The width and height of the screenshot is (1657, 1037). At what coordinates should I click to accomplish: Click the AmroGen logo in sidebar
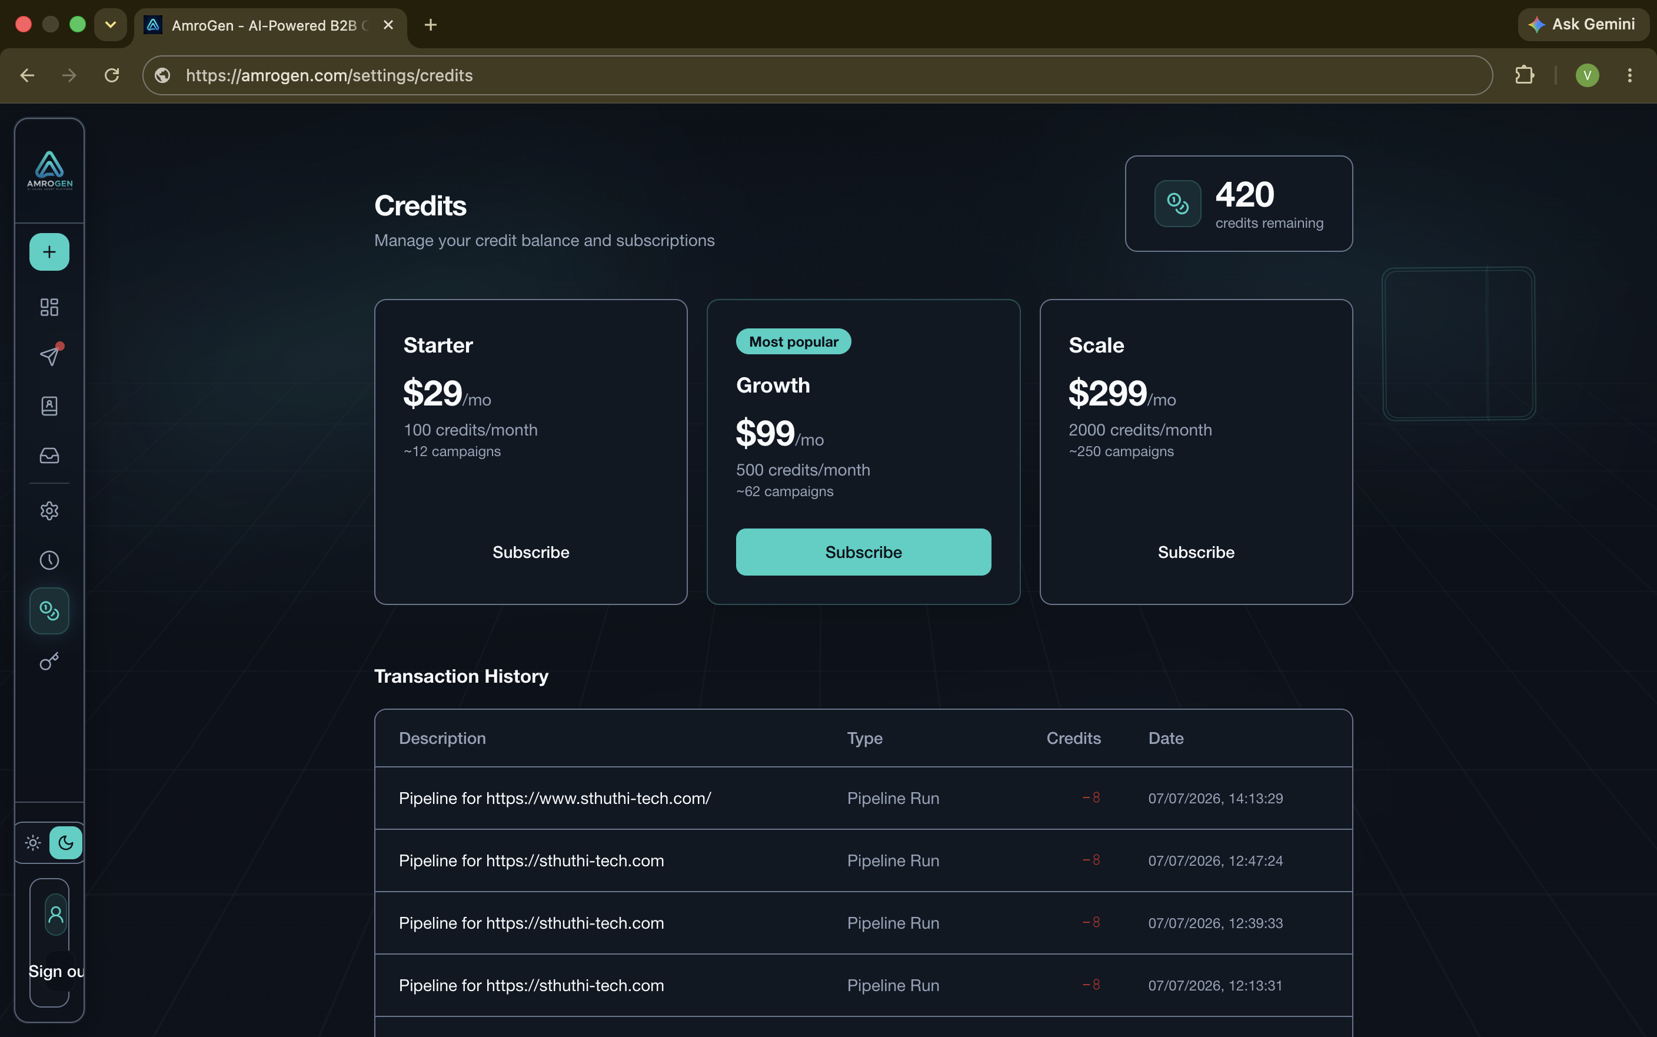point(49,170)
